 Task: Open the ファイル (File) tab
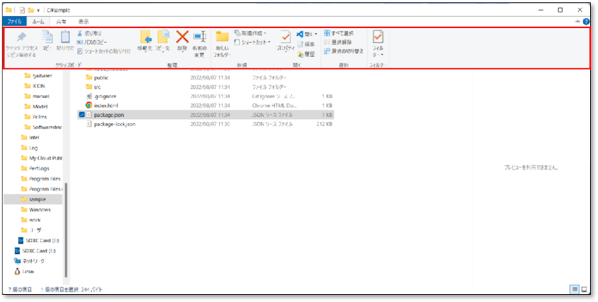tap(15, 22)
